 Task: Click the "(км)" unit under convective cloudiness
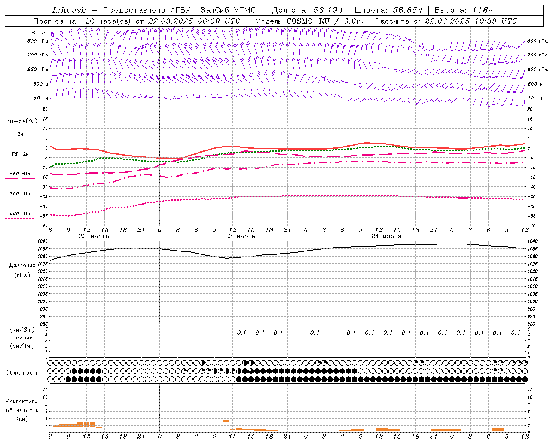(x=22, y=419)
